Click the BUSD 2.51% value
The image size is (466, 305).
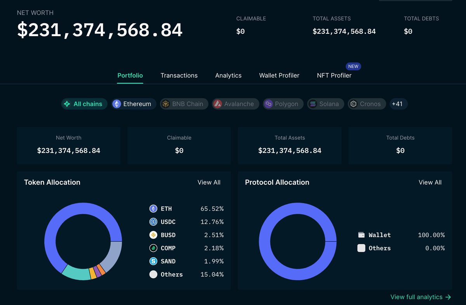tap(214, 235)
